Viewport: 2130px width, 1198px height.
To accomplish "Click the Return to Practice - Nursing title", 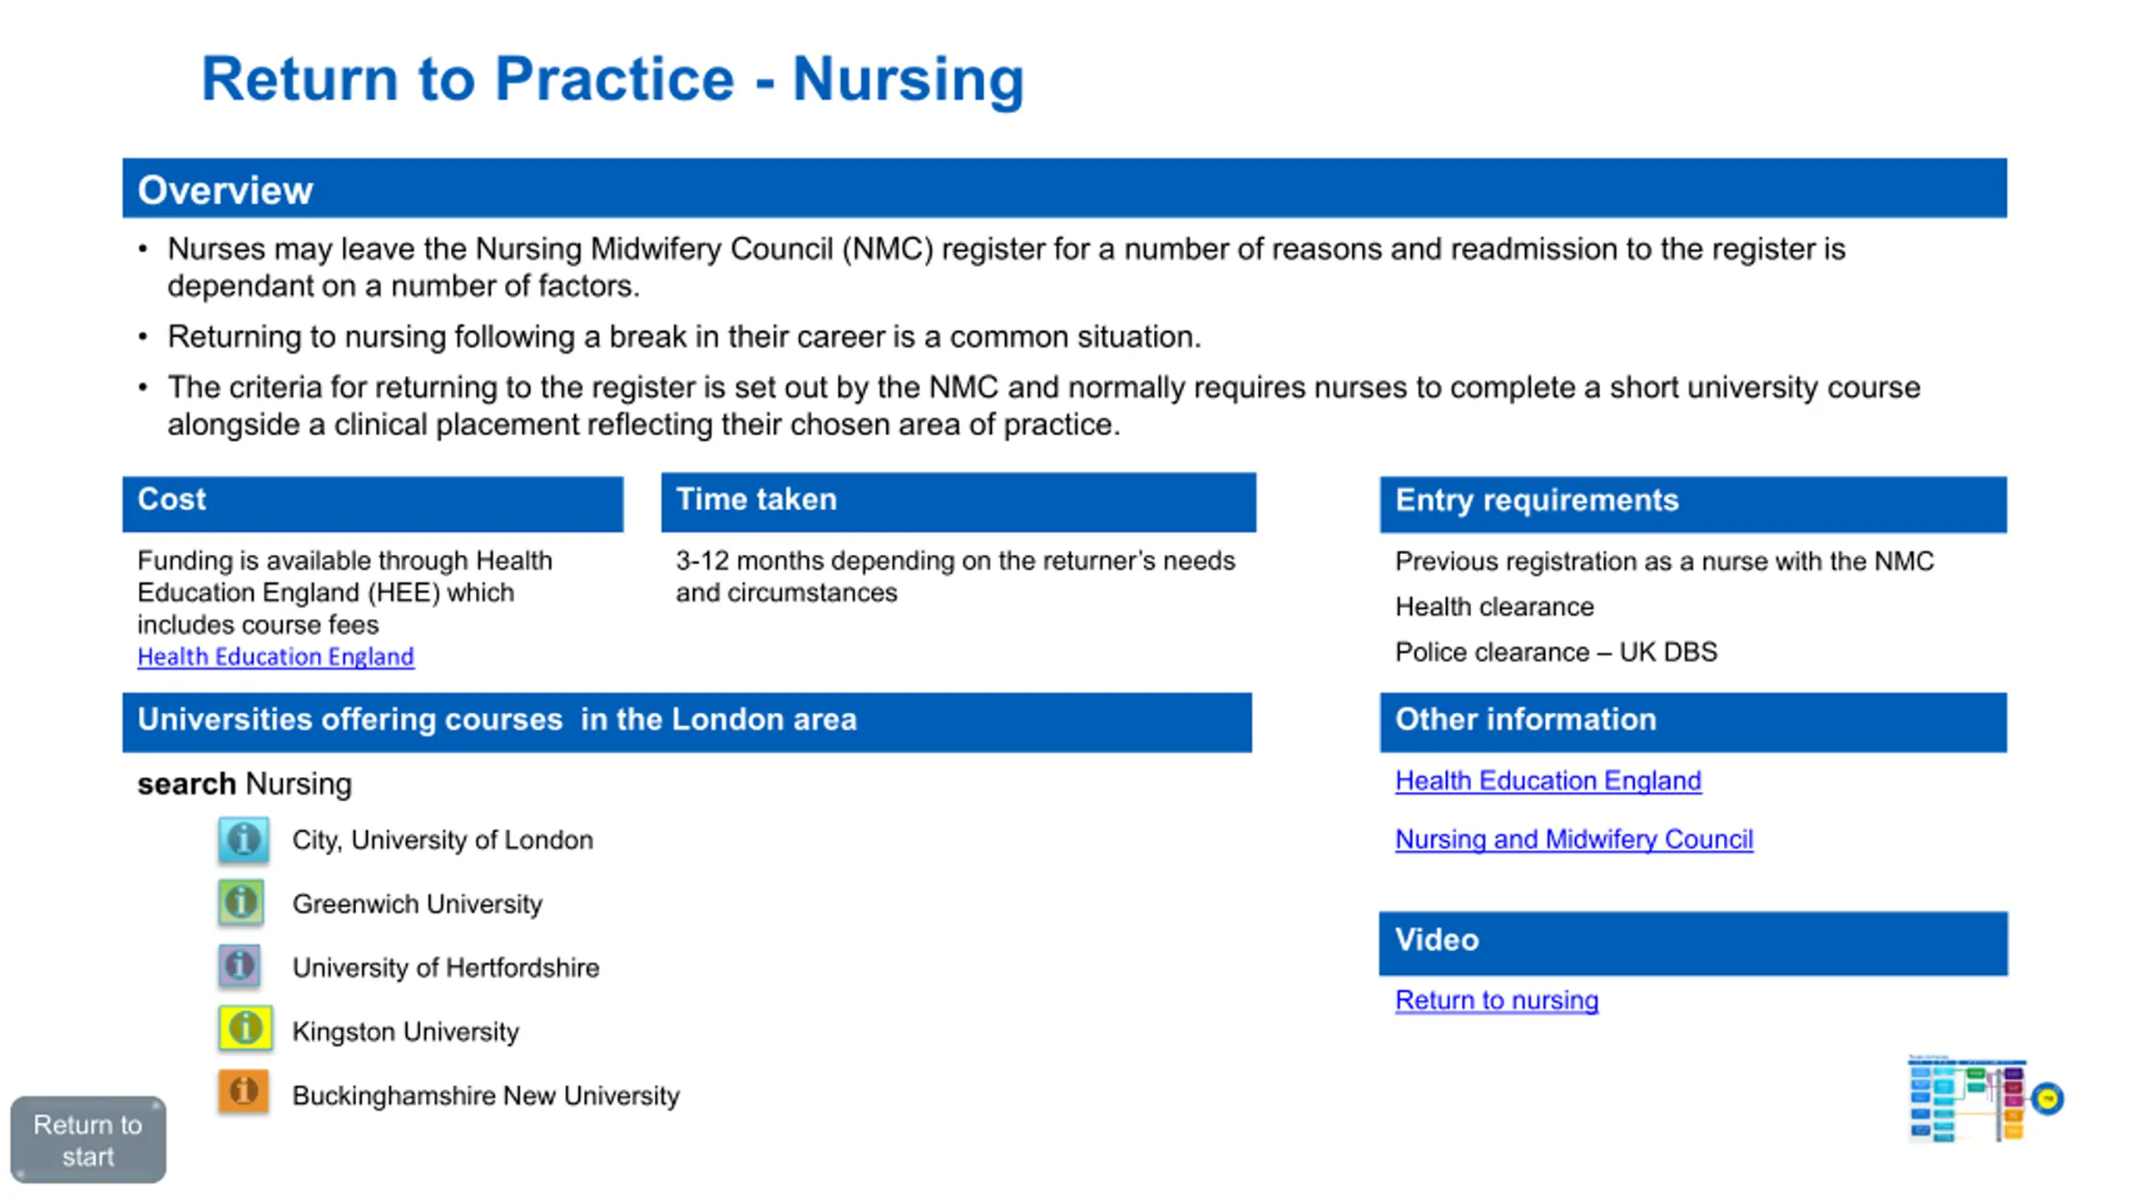I will point(612,79).
